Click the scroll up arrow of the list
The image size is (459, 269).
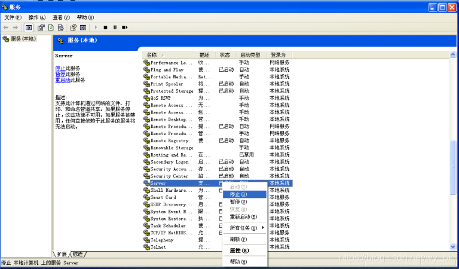[x=453, y=55]
